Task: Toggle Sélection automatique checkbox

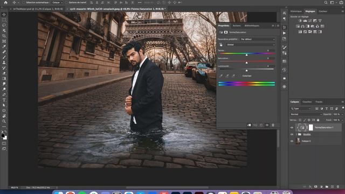Action: tap(24, 3)
